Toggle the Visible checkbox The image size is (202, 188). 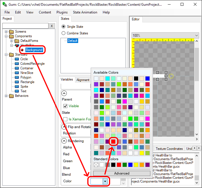click(x=65, y=106)
